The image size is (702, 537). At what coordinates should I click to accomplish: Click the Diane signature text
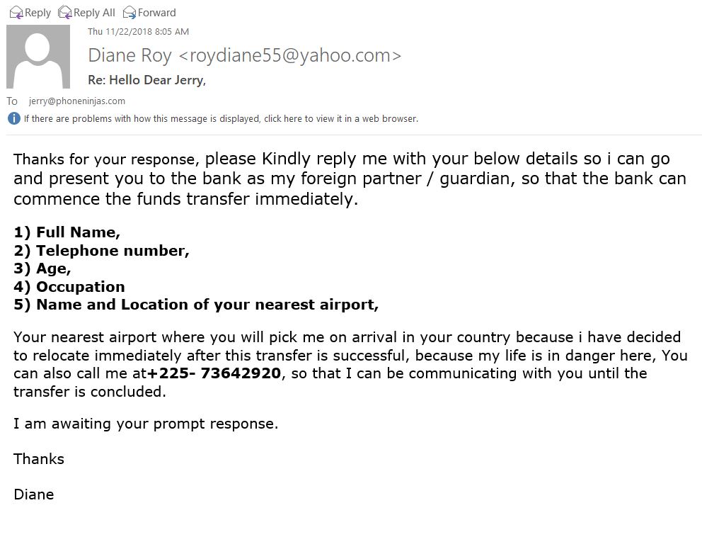coord(34,494)
